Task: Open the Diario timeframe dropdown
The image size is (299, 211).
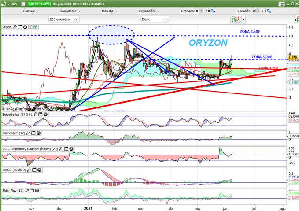Action: click(155, 19)
